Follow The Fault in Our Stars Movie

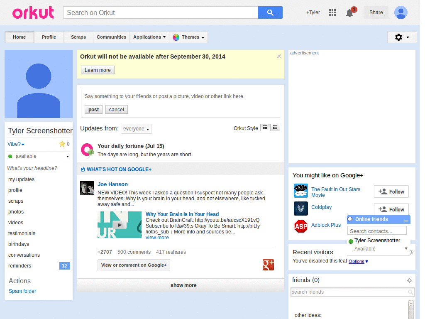391,192
